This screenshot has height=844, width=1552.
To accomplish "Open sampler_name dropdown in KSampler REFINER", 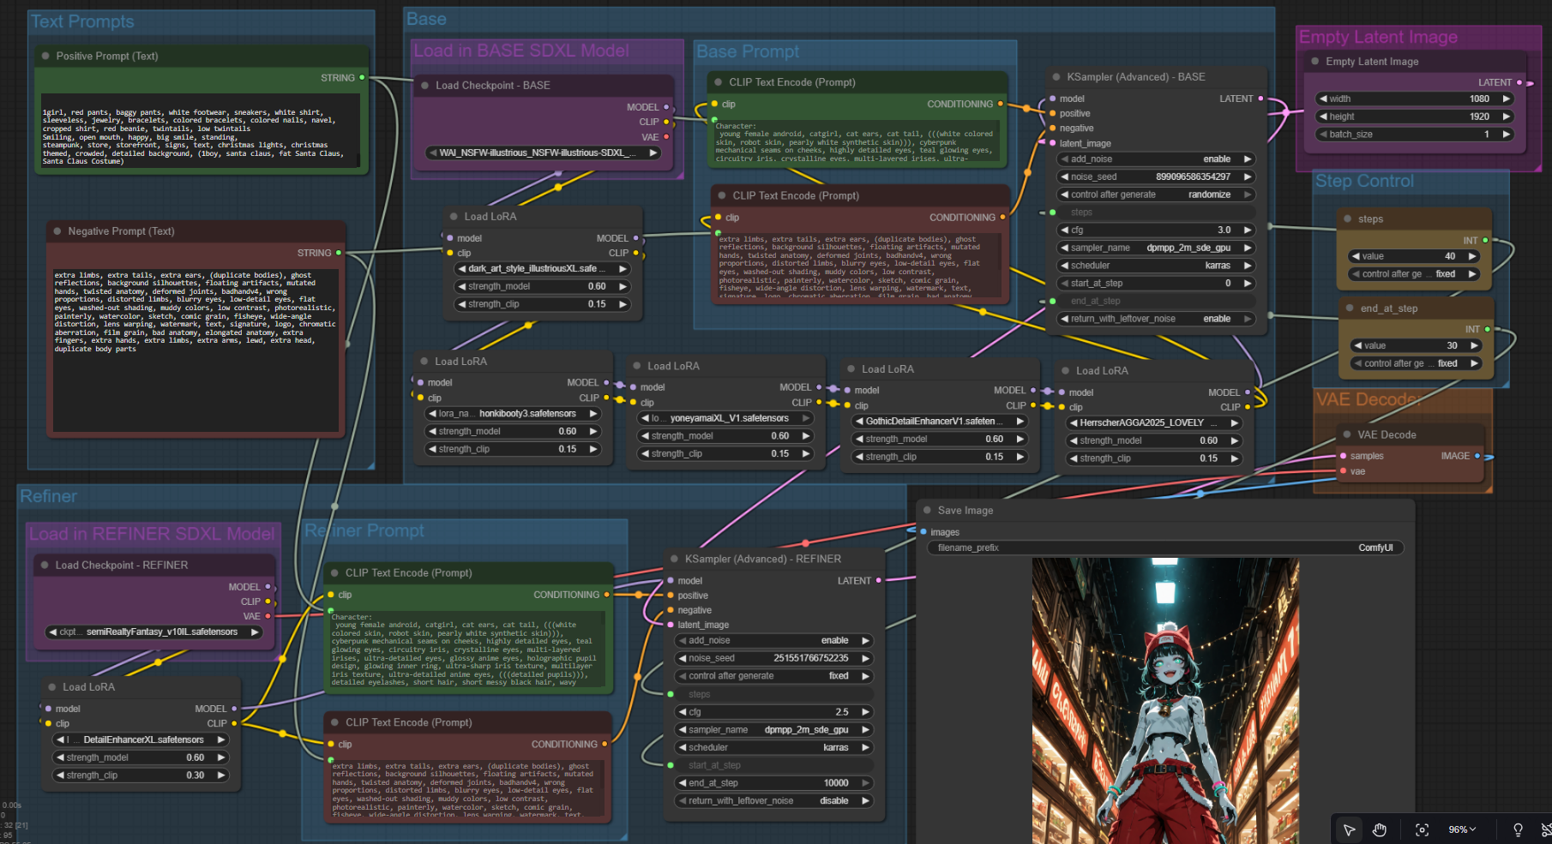I will pyautogui.click(x=774, y=730).
